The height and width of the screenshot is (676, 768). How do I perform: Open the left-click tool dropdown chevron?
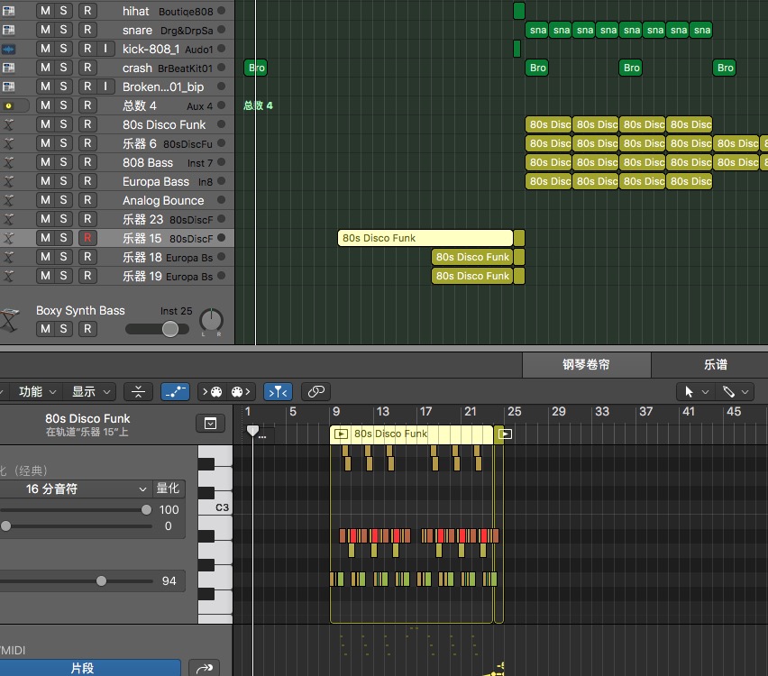[705, 392]
